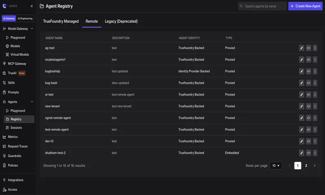The image size is (325, 195).
Task: Go to next page with right chevron
Action: tap(314, 166)
